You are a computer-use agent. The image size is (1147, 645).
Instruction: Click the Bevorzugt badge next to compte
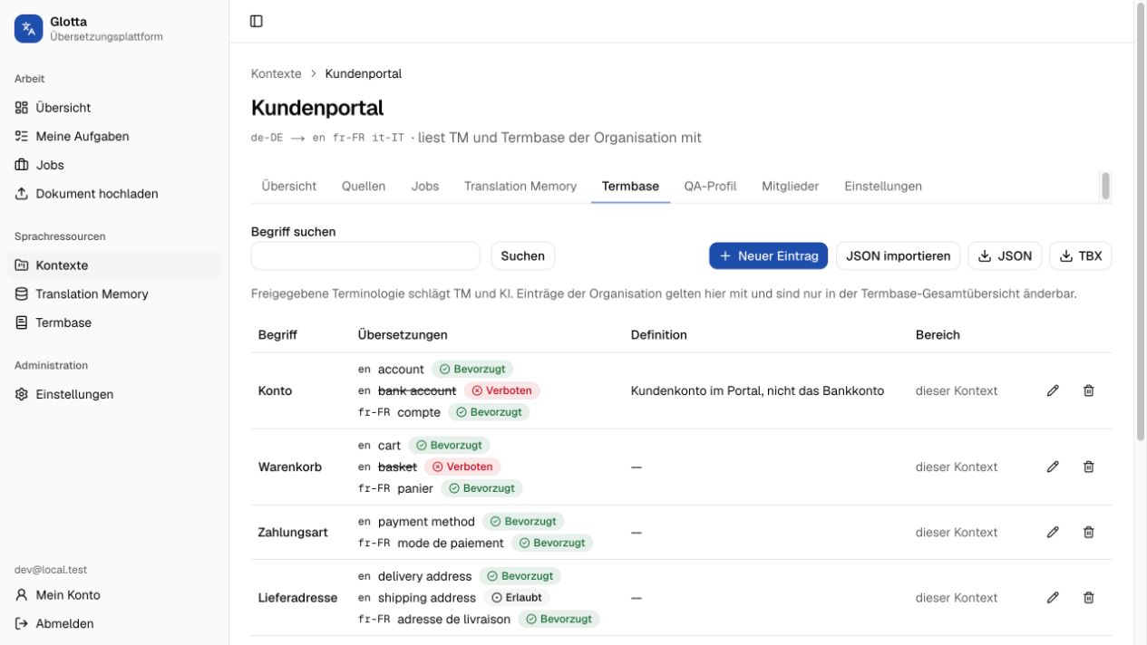point(489,412)
